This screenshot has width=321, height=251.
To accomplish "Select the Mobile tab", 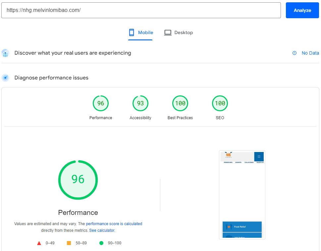I will click(140, 32).
